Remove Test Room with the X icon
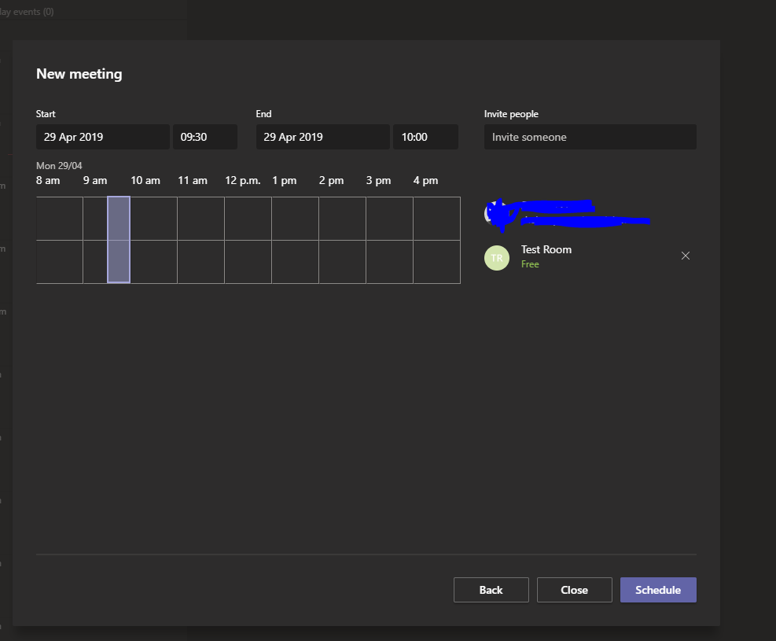 (685, 256)
